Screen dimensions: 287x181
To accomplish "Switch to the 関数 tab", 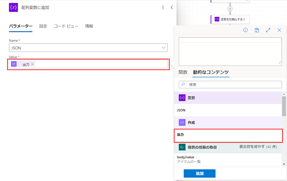I will (183, 72).
